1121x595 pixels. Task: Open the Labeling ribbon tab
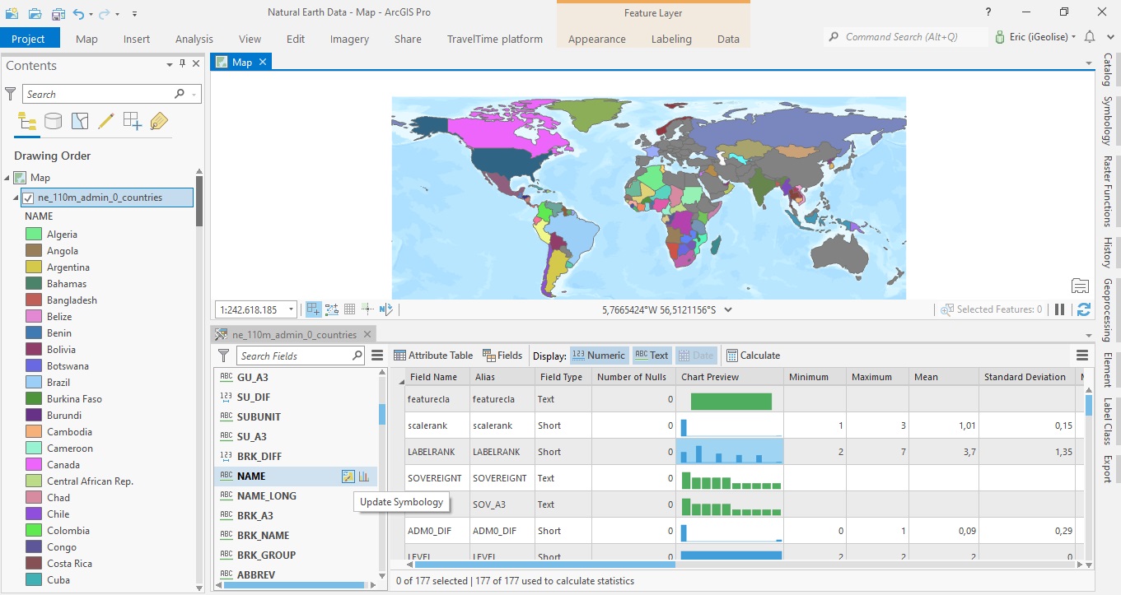tap(672, 39)
